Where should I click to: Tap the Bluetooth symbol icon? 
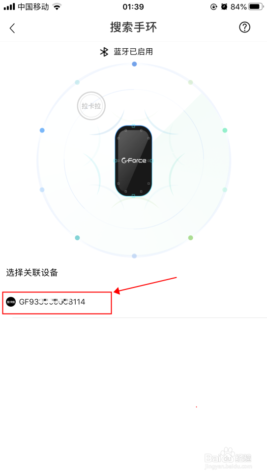pyautogui.click(x=104, y=52)
